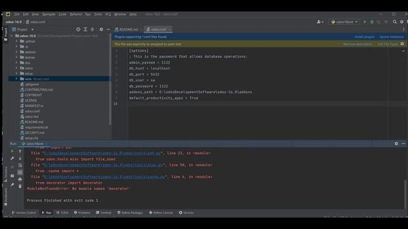The height and width of the screenshot is (229, 408).
Task: Click Remove association link
Action: pos(358,44)
